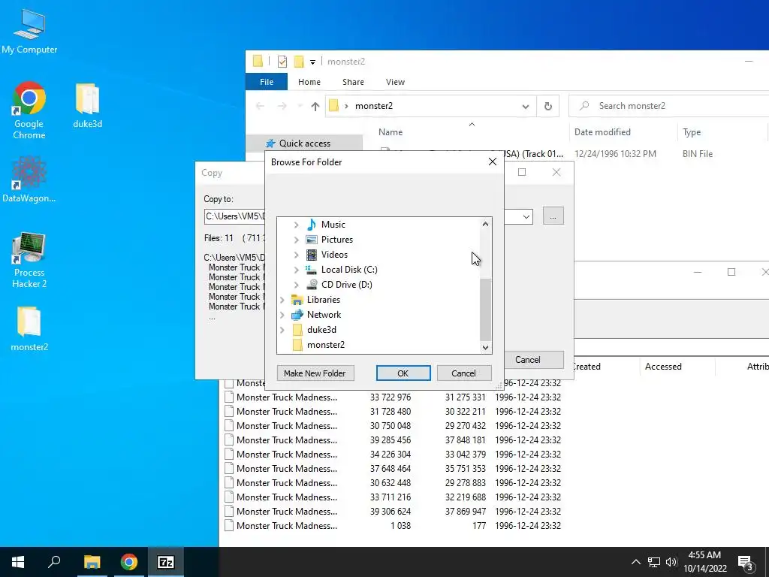Select the Libraries icon in folder tree
Viewport: 769px width, 577px height.
pos(297,300)
